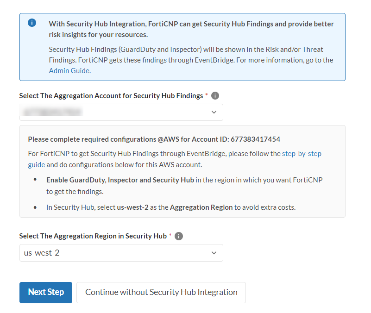Click red asterisk next to Aggregation Account label
371x313 pixels.
[x=207, y=95]
